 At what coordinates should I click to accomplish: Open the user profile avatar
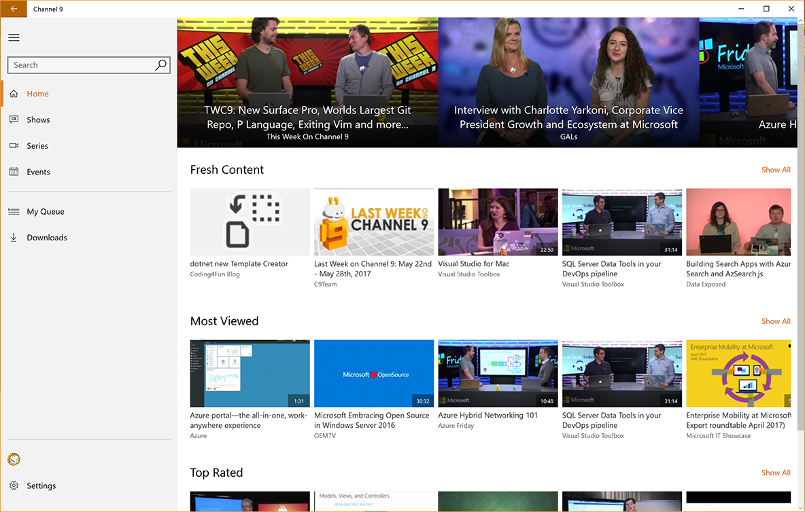14,459
